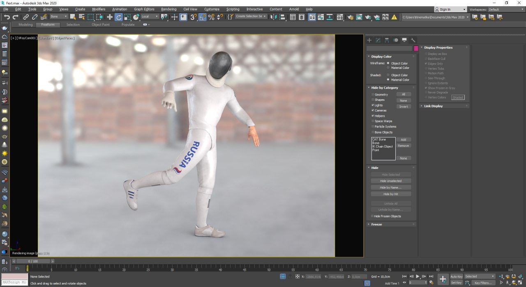Open the project folder path dropdown
Screen dimensions: 526x287
(436, 17)
